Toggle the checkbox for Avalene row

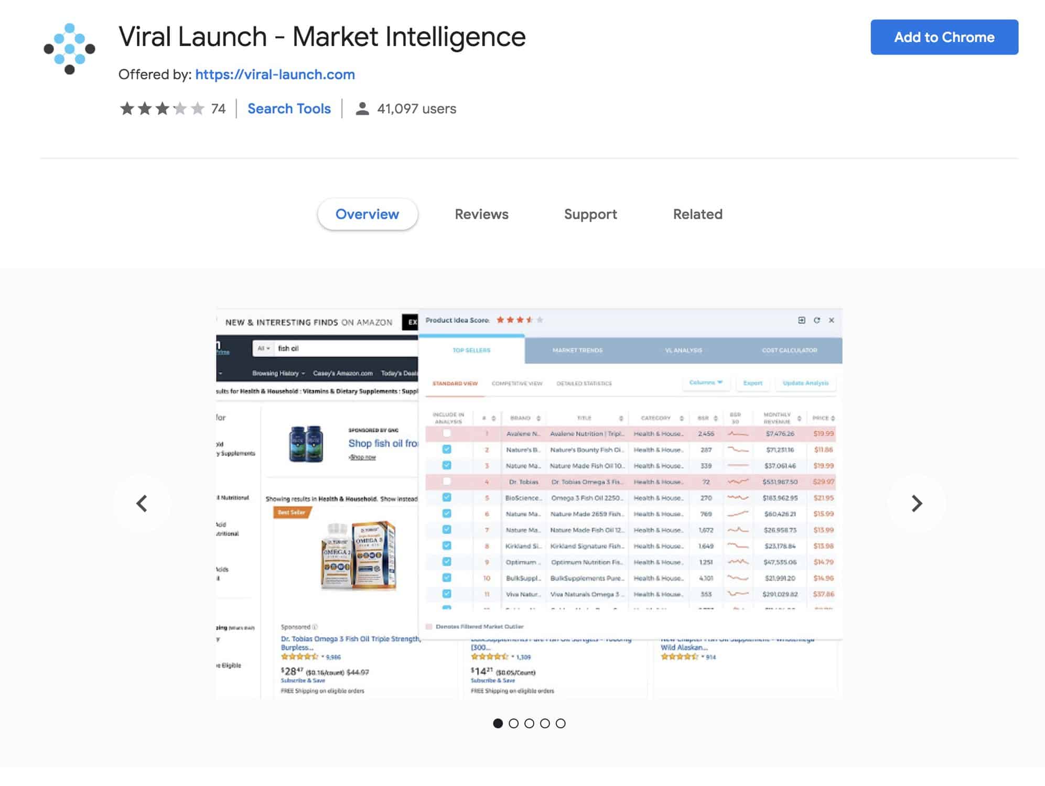pyautogui.click(x=447, y=433)
